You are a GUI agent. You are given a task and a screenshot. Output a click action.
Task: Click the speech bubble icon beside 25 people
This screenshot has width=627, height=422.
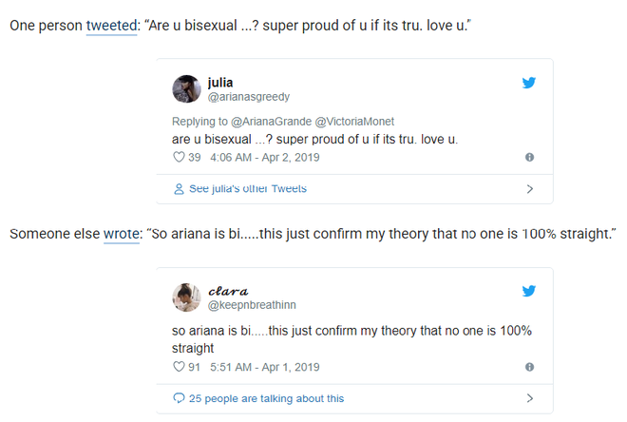tap(179, 398)
